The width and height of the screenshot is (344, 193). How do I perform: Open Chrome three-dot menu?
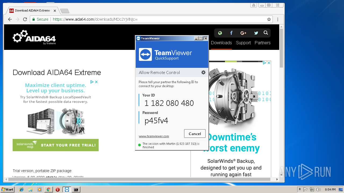(x=278, y=19)
